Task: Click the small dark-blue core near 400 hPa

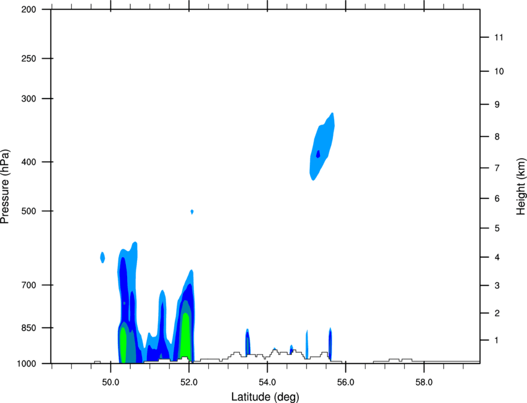Action: (x=318, y=154)
